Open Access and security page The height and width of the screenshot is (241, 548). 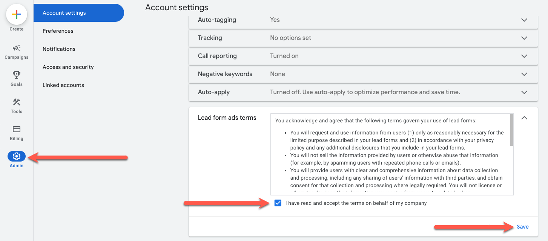pos(68,67)
